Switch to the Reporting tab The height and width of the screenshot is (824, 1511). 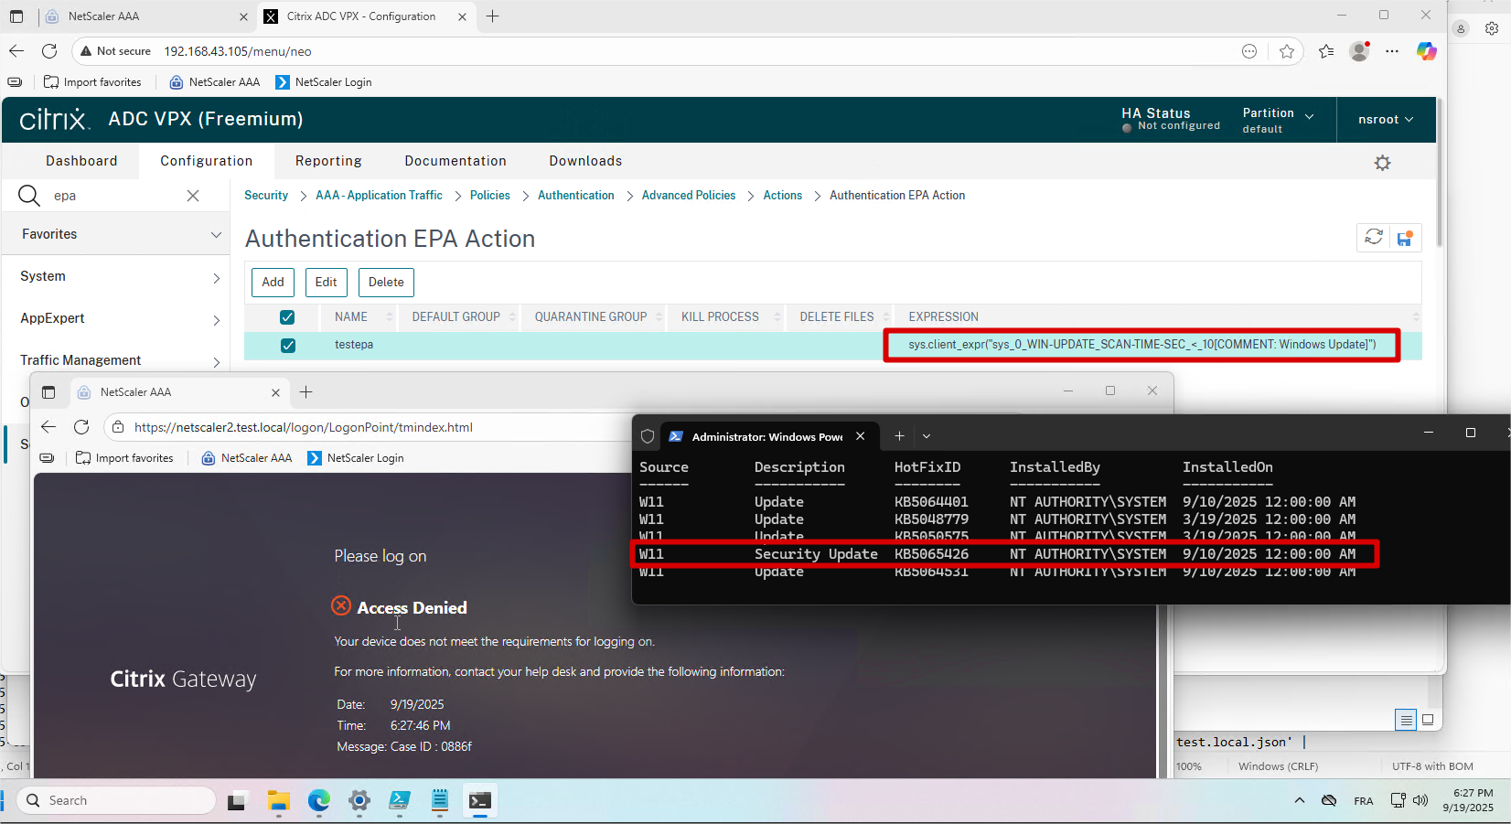(328, 161)
